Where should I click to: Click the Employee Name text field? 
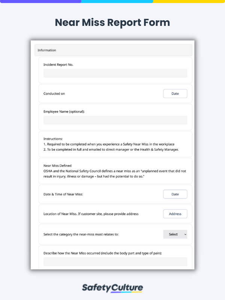coord(115,120)
